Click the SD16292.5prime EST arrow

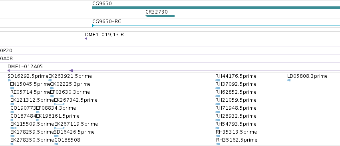point(9,80)
